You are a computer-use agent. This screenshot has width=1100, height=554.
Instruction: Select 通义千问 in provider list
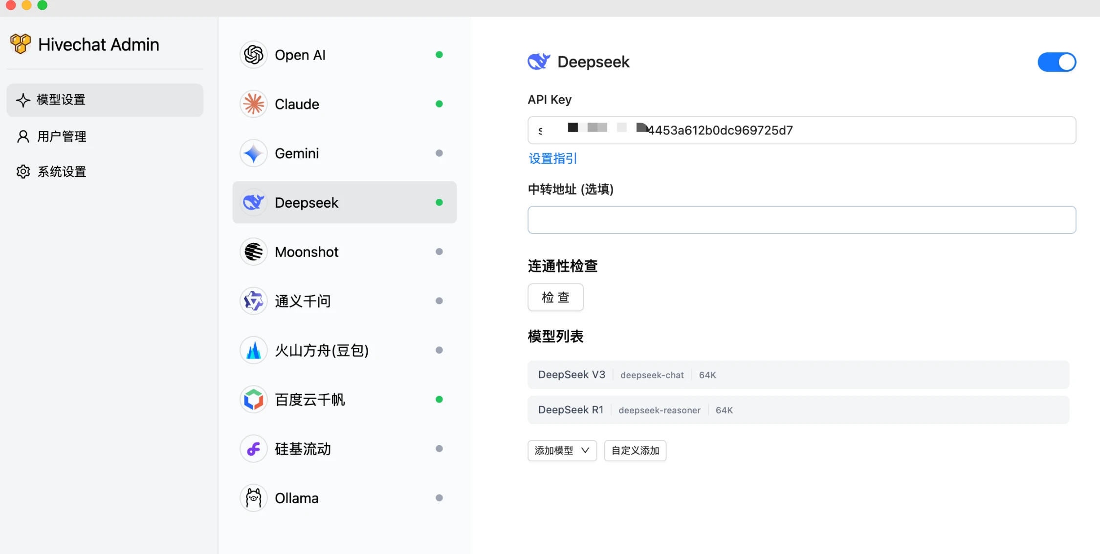click(345, 301)
